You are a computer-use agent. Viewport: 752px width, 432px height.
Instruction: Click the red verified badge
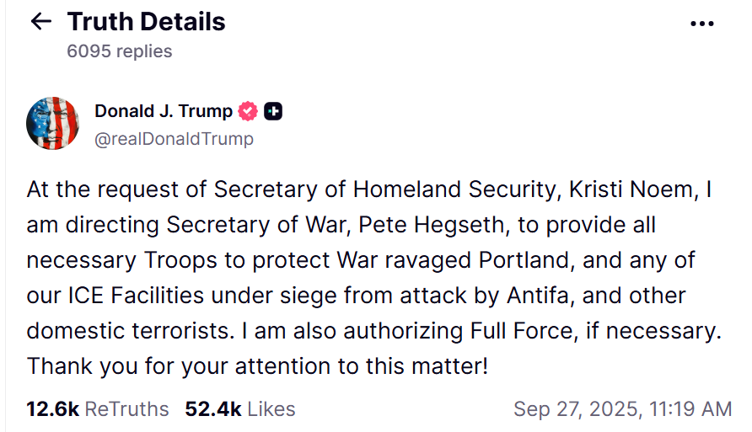pyautogui.click(x=248, y=111)
